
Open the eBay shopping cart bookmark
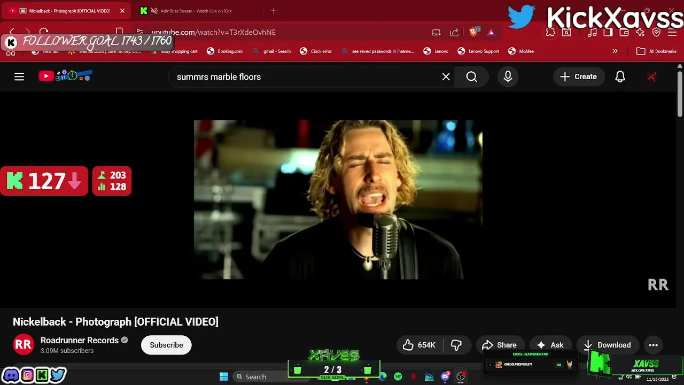pyautogui.click(x=175, y=51)
